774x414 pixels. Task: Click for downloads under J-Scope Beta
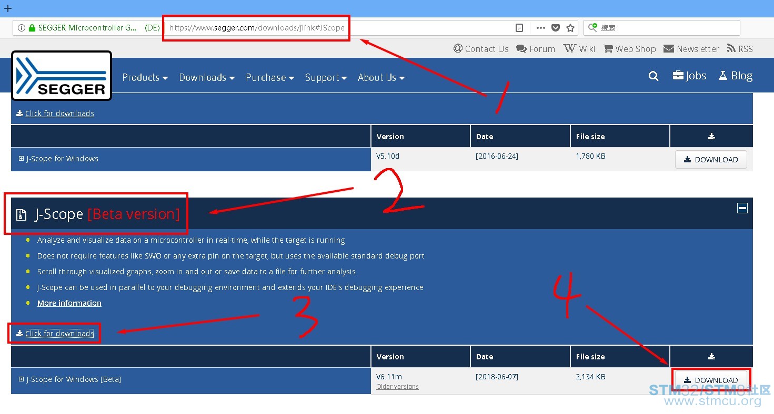tap(55, 334)
